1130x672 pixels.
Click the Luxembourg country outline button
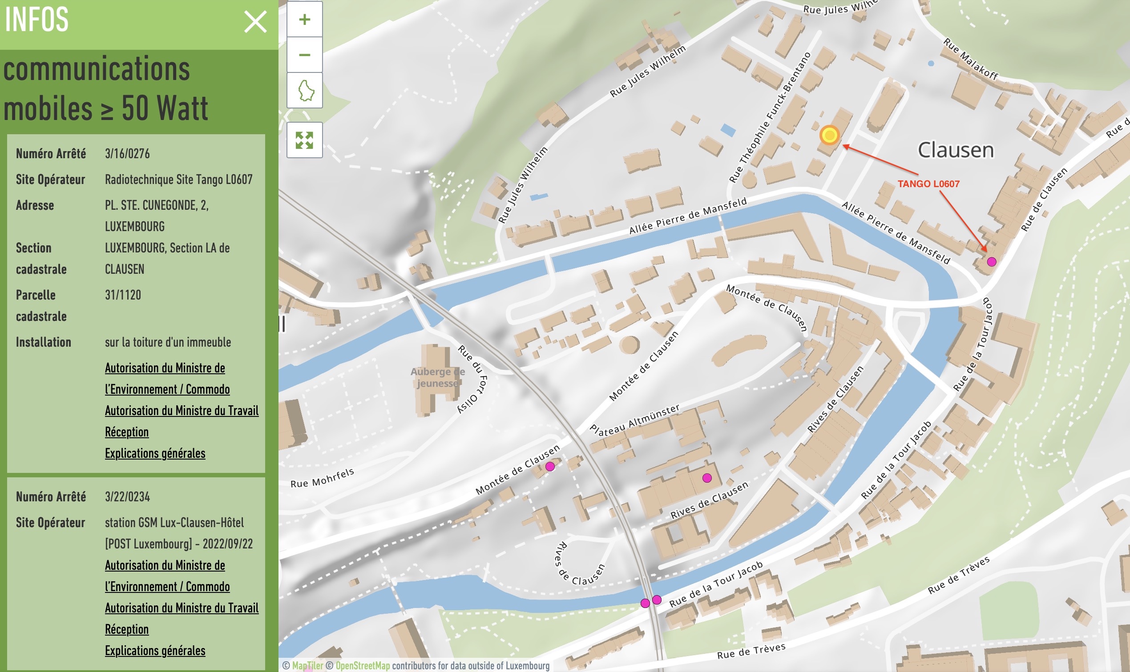coord(305,91)
